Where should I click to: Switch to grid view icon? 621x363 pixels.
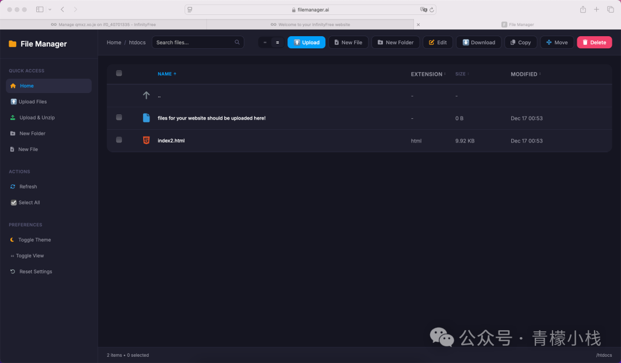point(265,43)
